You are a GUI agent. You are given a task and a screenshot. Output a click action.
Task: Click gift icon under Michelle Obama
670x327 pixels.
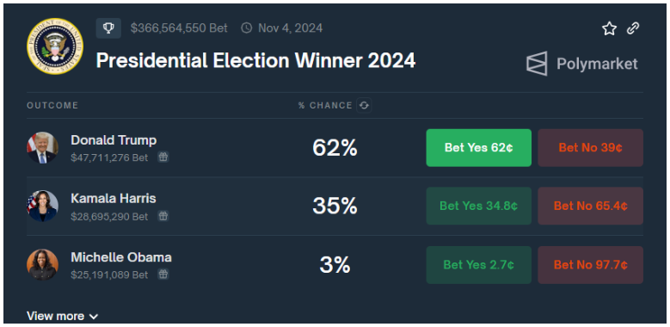tap(163, 274)
